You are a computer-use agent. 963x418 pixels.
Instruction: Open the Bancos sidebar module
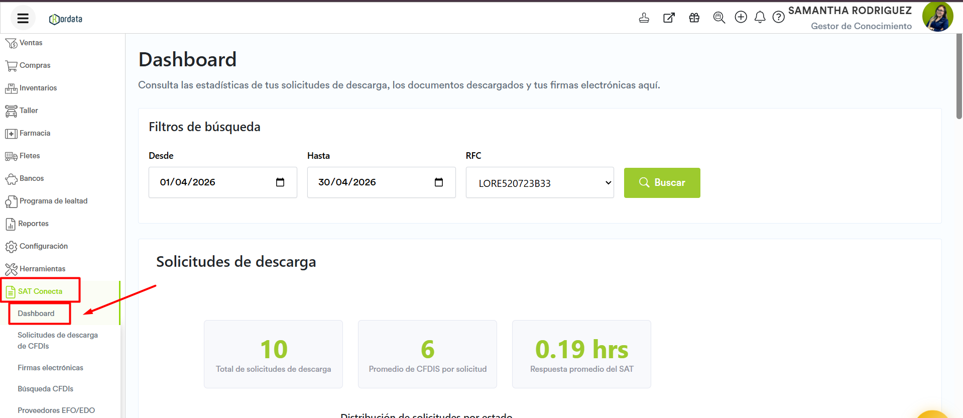pos(31,178)
